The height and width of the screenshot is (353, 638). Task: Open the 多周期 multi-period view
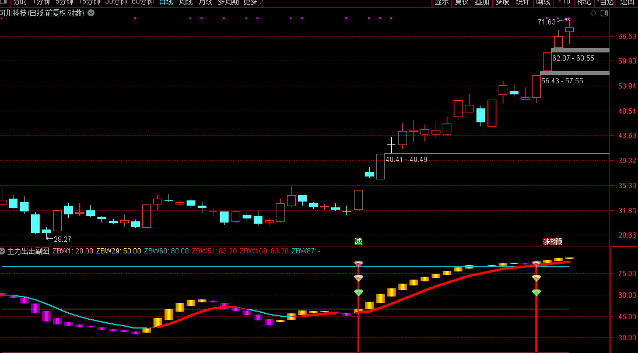(x=228, y=2)
